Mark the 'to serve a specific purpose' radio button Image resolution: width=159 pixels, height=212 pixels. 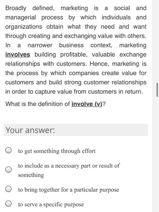click(9, 204)
